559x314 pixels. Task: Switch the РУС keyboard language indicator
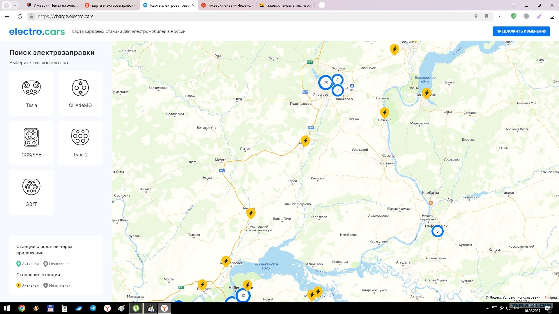517,308
